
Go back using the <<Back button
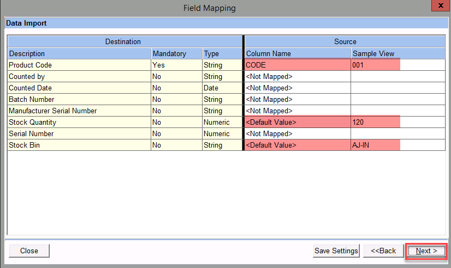pyautogui.click(x=383, y=251)
